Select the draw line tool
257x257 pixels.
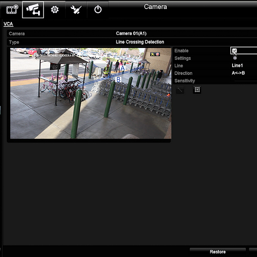click(180, 90)
